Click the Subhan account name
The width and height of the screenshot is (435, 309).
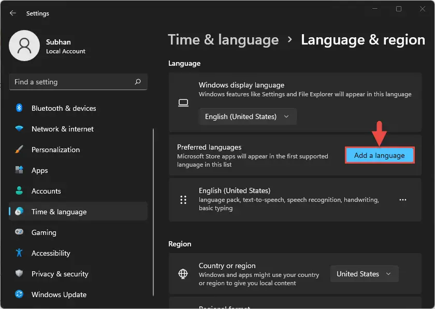58,42
